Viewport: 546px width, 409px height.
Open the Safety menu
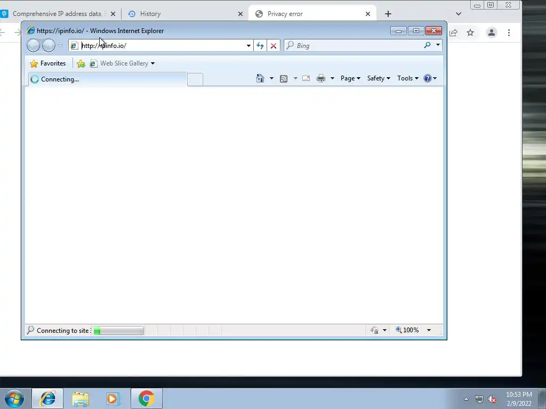coord(379,78)
